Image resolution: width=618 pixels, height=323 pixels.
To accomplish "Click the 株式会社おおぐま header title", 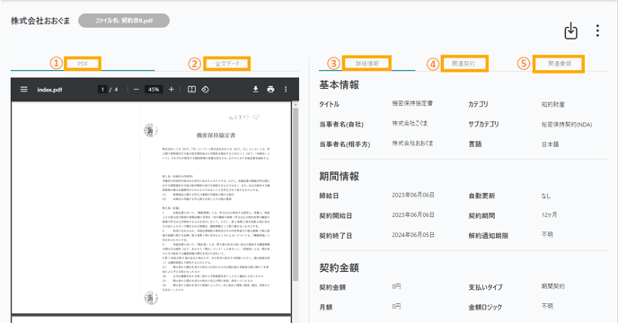I will pyautogui.click(x=40, y=21).
